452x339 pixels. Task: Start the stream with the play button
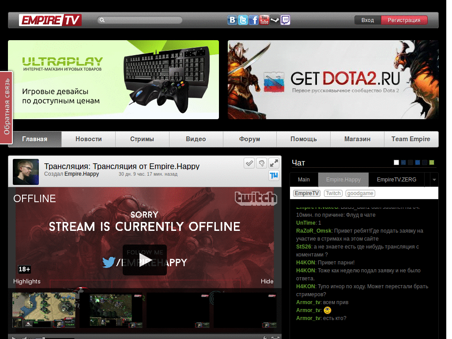(x=145, y=260)
